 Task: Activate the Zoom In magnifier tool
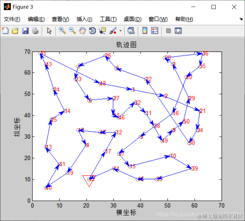pos(62,31)
